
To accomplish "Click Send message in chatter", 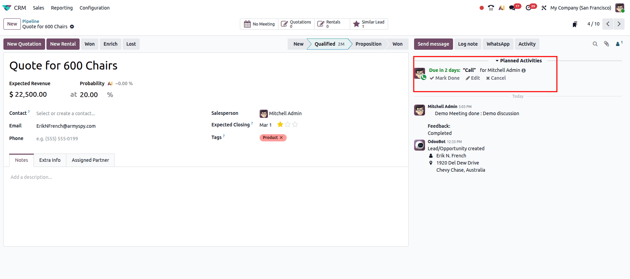I will (x=433, y=44).
